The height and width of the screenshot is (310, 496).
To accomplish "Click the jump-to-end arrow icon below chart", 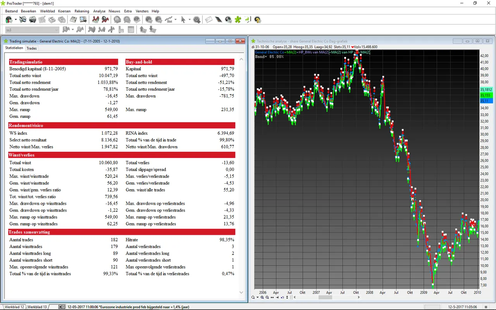I will [x=277, y=297].
